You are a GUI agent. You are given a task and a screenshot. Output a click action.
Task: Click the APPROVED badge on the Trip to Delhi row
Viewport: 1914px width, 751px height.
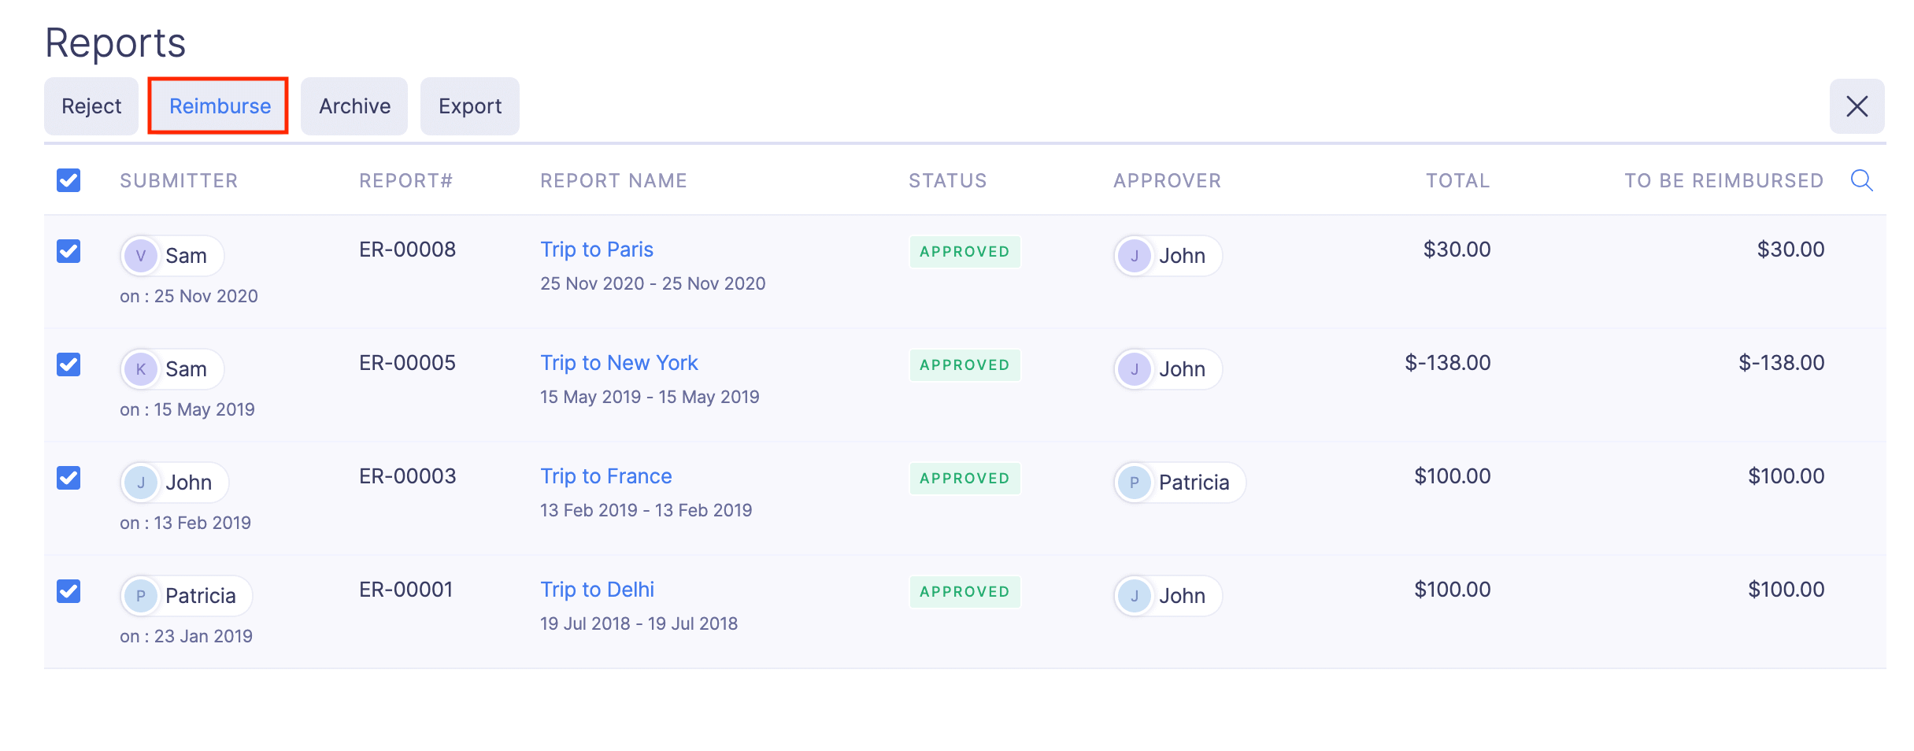(x=964, y=591)
